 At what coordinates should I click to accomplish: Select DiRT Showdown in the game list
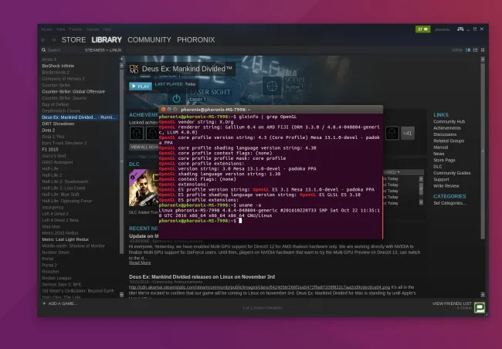click(x=58, y=124)
